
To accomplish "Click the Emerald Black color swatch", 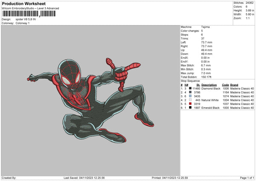I will point(190,108).
